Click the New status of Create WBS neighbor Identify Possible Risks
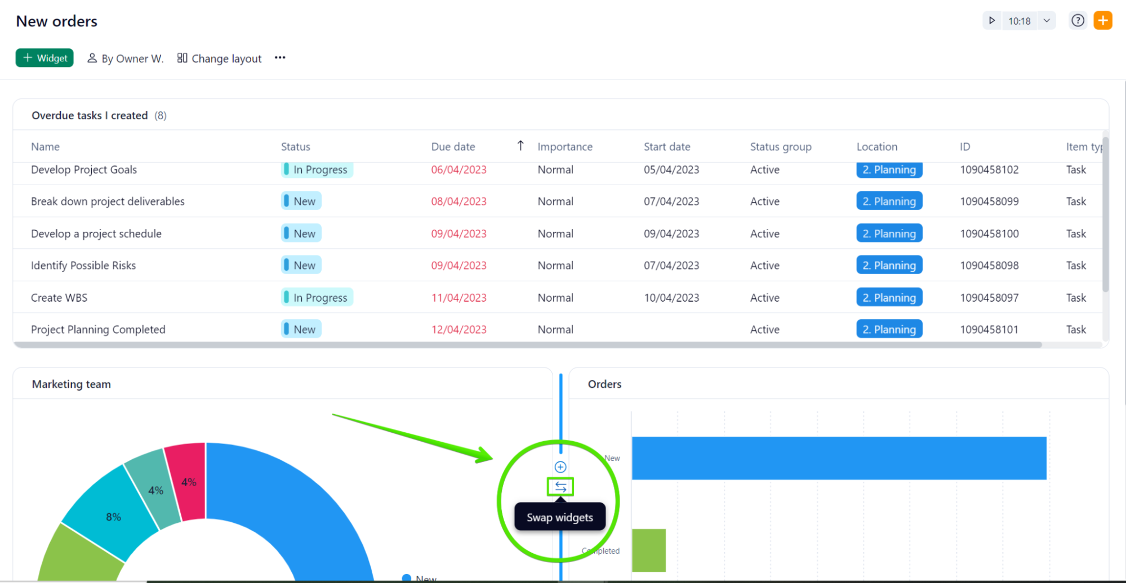 (x=301, y=266)
